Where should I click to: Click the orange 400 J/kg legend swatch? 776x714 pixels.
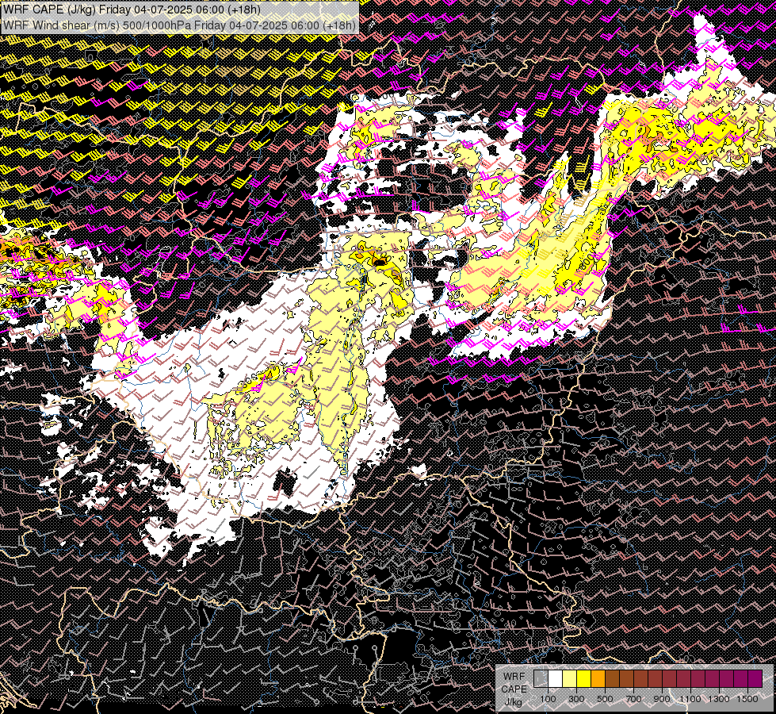click(x=598, y=678)
